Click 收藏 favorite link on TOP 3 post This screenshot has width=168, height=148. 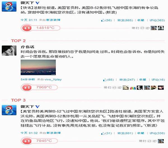coord(141,133)
